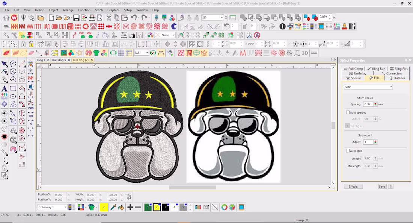Select the Lettering A tool
Screen dimensions: 413x223
coord(5,89)
